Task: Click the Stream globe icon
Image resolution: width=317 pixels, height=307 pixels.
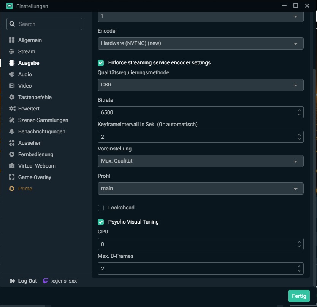Action: [12, 51]
